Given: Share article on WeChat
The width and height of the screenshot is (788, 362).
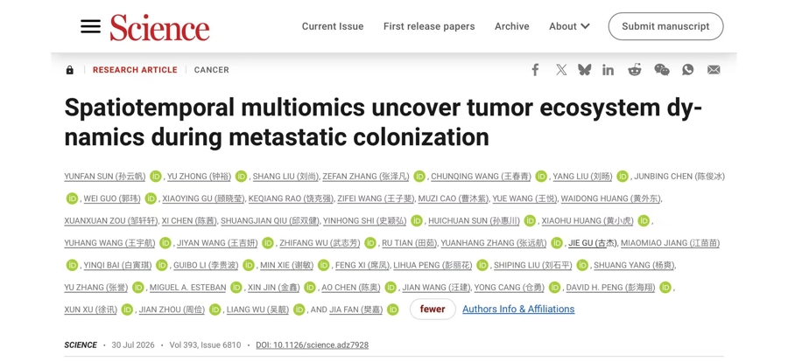Looking at the screenshot, I should (661, 70).
